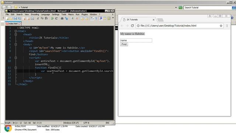Screen dimensions: 236x133
Task: Click the Close All toolbar icon
Action: [x=28, y=18]
